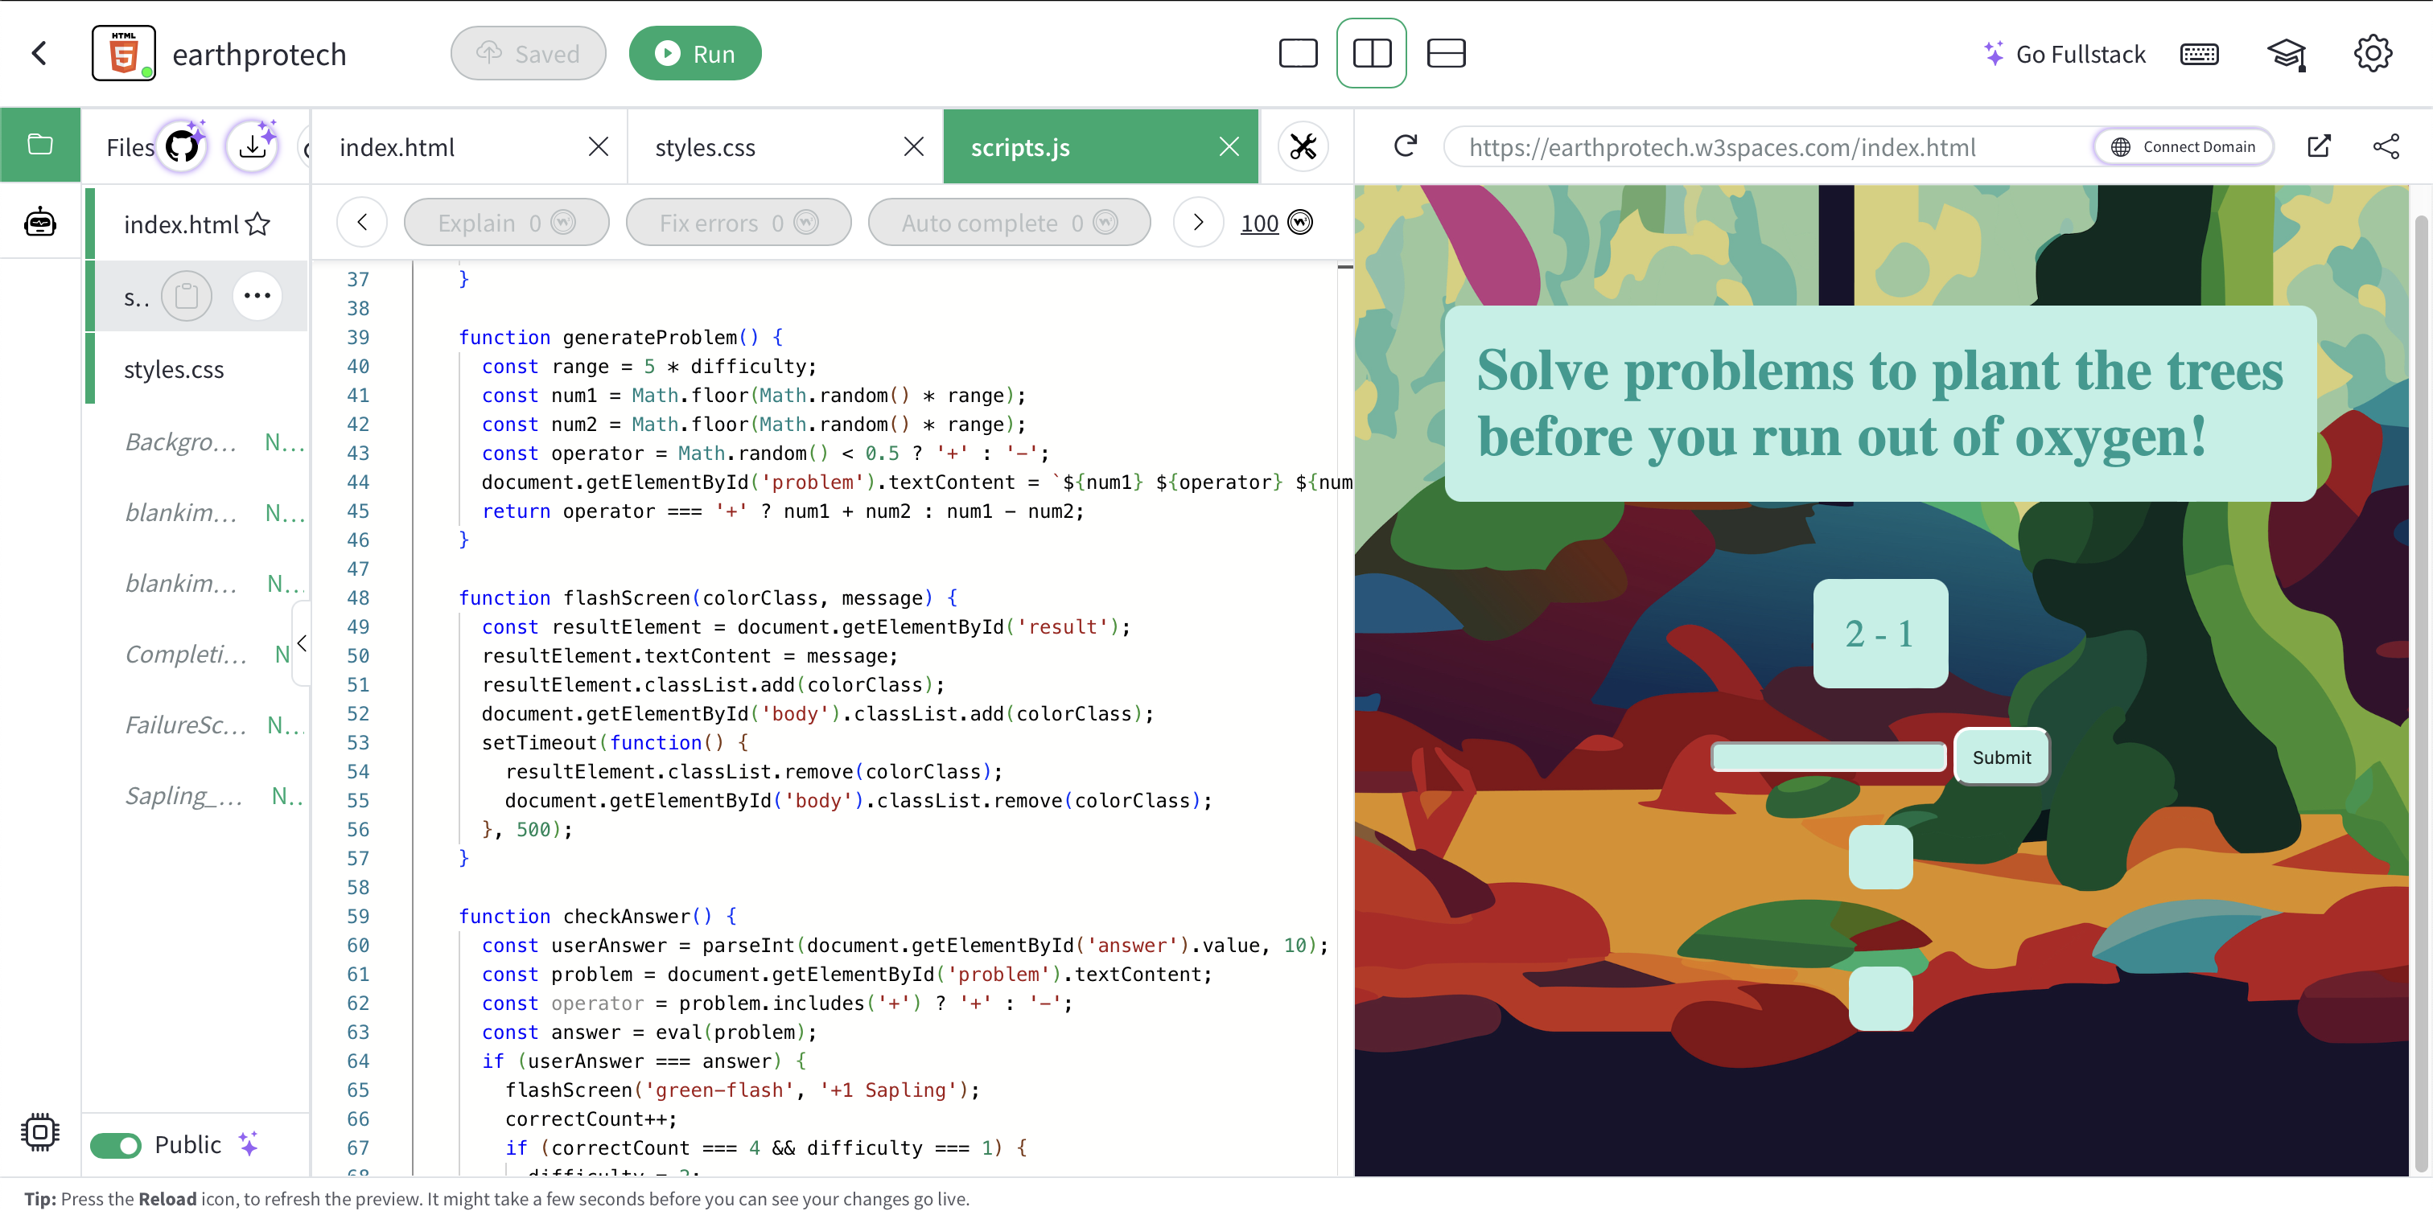
Task: Click the answer input field in preview
Action: [1828, 757]
